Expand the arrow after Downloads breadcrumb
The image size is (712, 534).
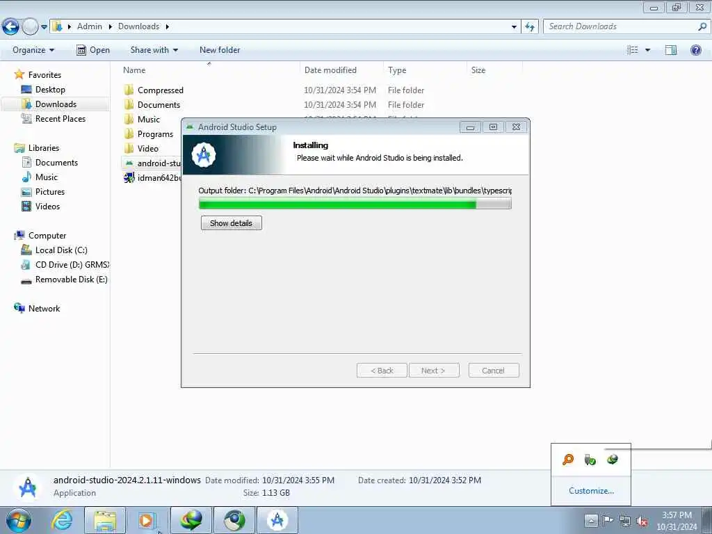coord(168,27)
